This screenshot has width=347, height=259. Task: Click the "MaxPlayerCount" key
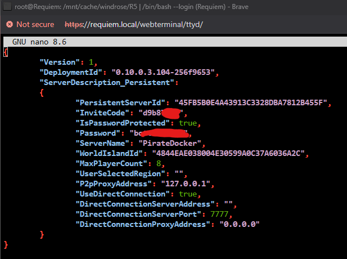click(x=111, y=163)
